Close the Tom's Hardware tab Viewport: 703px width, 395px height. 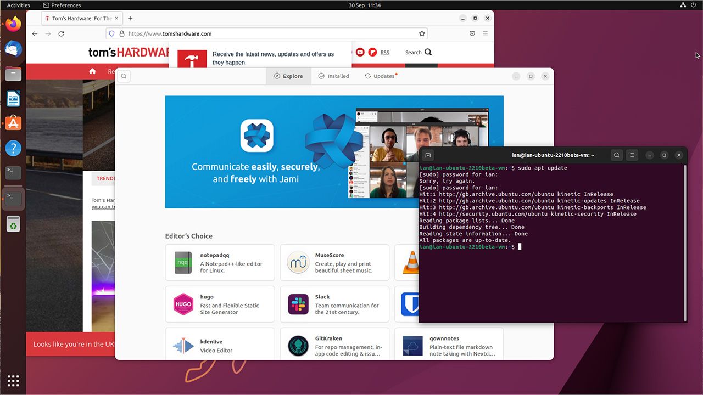point(117,18)
